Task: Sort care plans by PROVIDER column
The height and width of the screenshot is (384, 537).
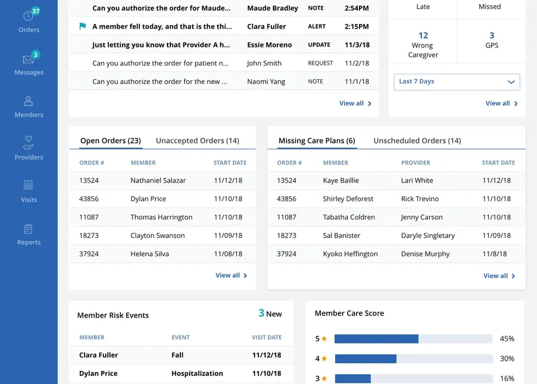Action: click(x=416, y=163)
